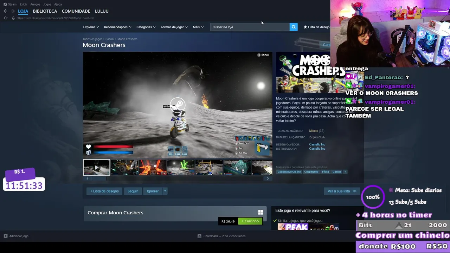Open publisher Castello Inc link
This screenshot has width=450, height=253.
pos(317,149)
